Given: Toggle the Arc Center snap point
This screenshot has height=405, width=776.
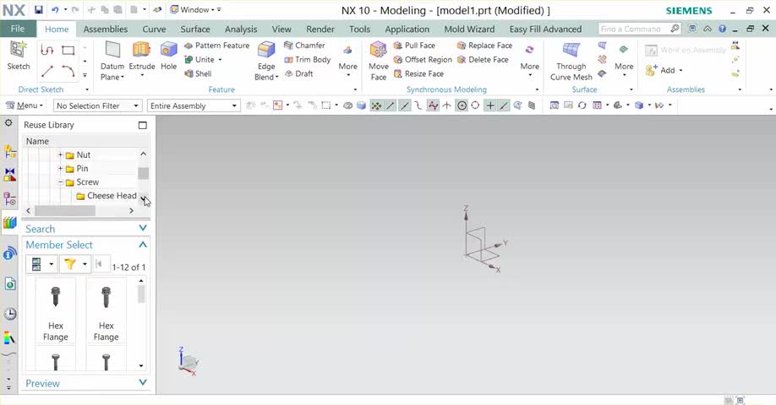Looking at the screenshot, I should (462, 105).
